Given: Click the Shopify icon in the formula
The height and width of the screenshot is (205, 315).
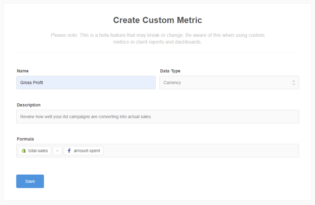Looking at the screenshot, I should (24, 151).
